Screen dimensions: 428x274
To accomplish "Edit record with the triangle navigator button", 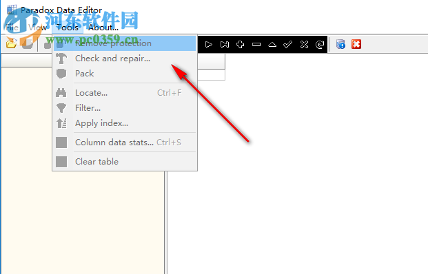I will pyautogui.click(x=272, y=45).
